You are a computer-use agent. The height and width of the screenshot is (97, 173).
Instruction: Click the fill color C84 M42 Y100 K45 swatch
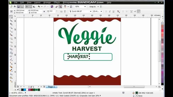[137, 93]
